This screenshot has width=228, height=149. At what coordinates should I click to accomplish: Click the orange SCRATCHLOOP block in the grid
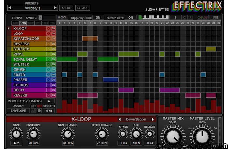[90, 39]
